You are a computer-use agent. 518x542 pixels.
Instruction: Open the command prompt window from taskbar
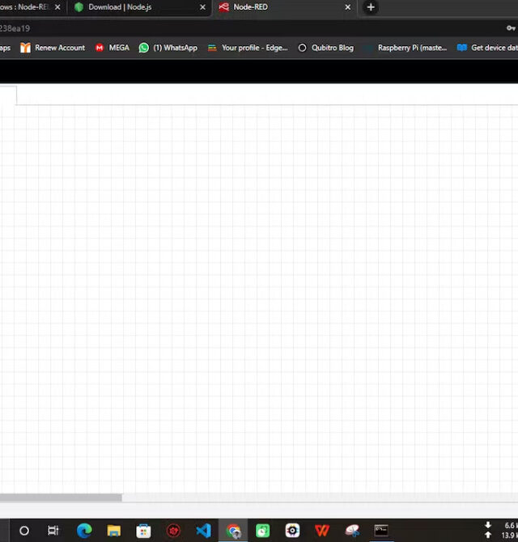381,531
